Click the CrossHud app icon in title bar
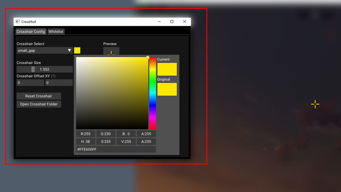This screenshot has width=341, height=192. tap(18, 22)
